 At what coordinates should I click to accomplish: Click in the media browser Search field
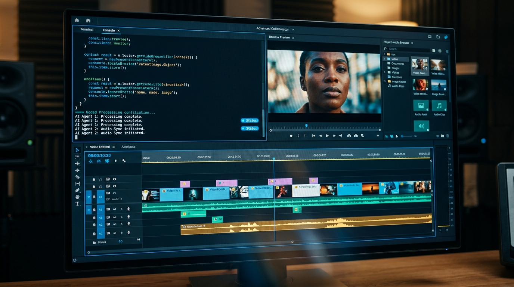pos(406,49)
